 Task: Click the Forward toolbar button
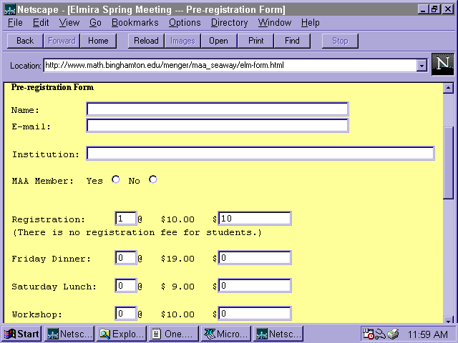62,41
